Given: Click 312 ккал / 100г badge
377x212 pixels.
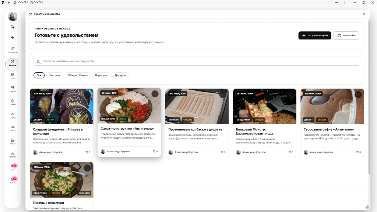Looking at the screenshot, I should (177, 94).
